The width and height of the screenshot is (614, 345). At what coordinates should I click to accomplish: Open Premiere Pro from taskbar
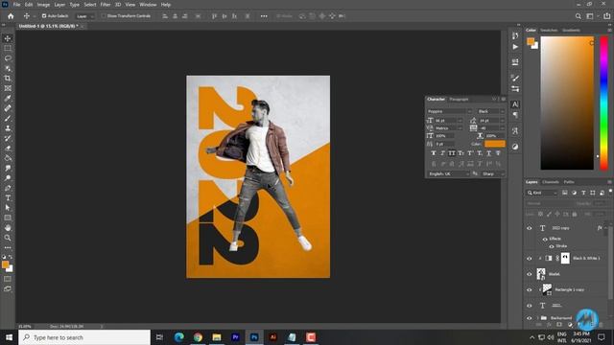point(235,337)
